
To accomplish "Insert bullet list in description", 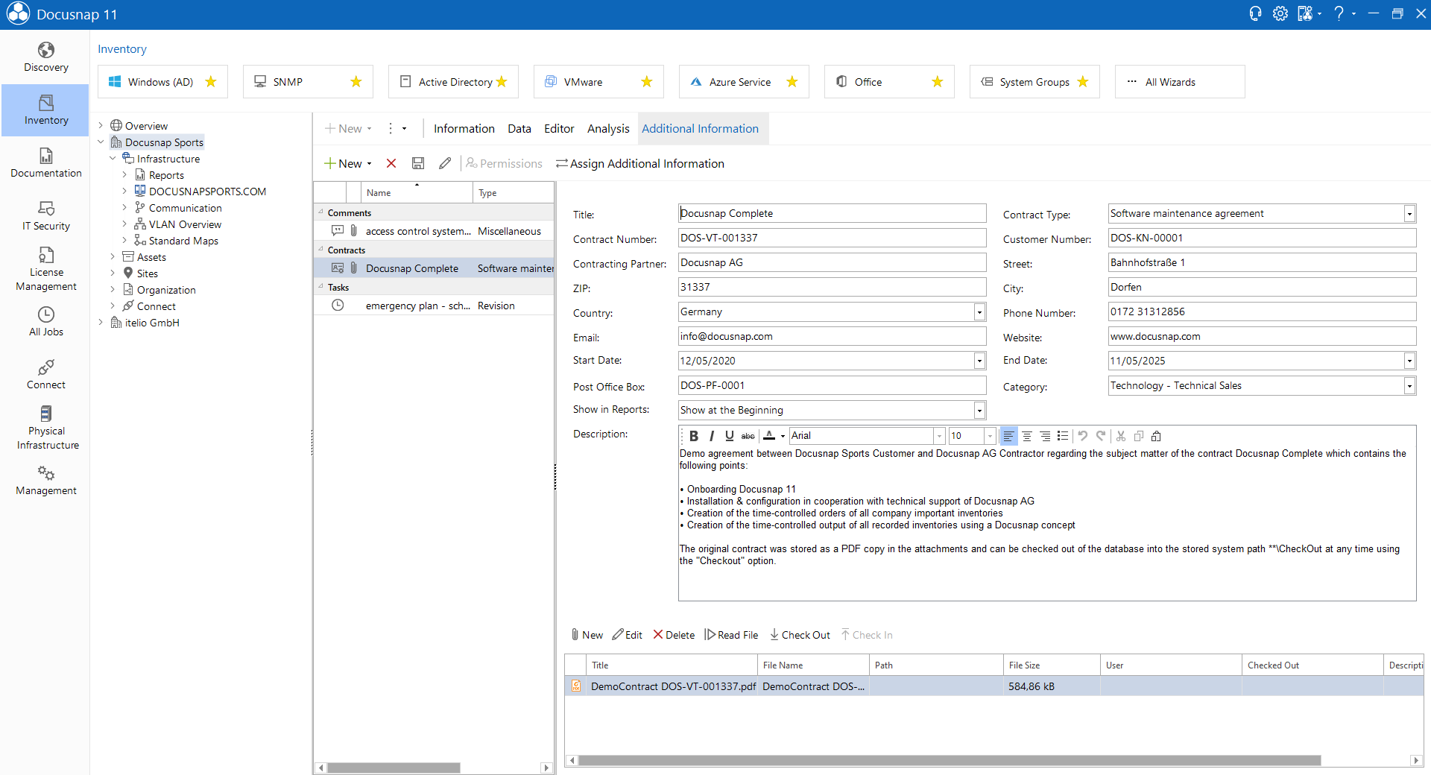I will click(x=1063, y=436).
